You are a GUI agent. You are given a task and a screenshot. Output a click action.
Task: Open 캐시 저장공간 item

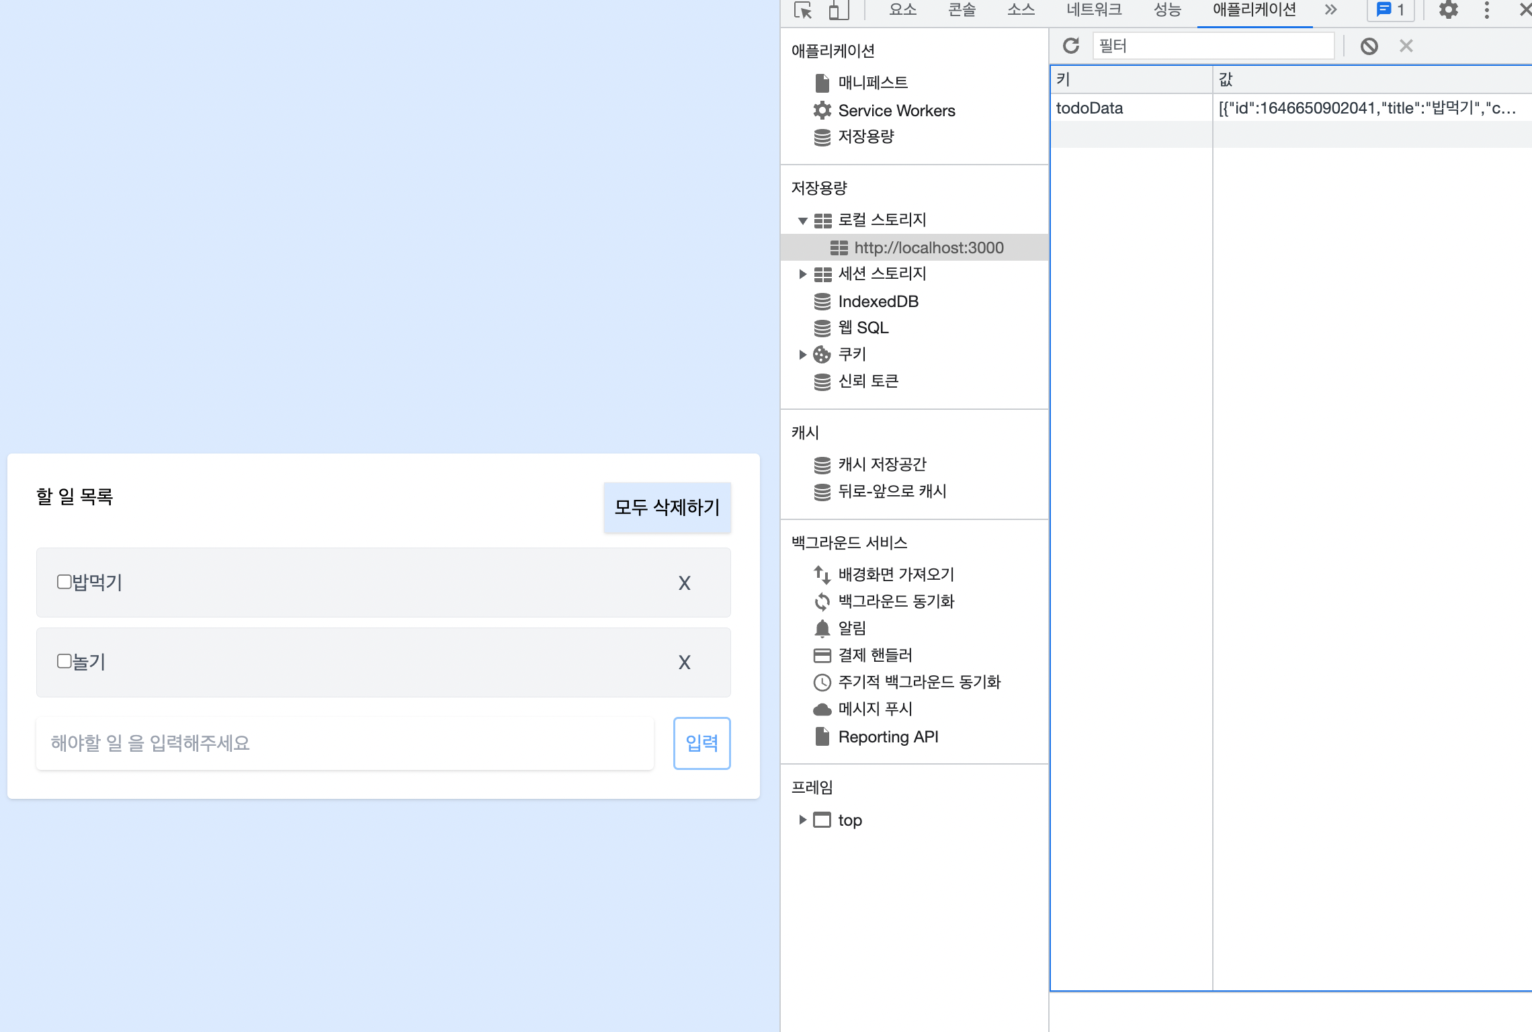[x=882, y=464]
